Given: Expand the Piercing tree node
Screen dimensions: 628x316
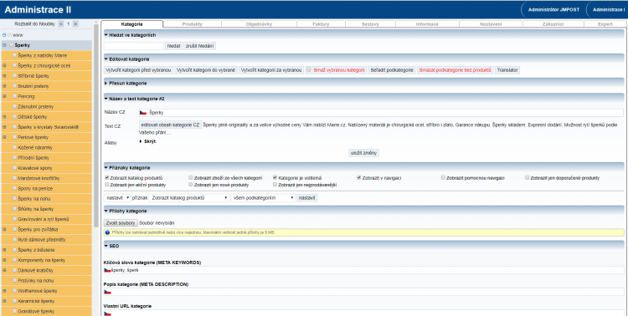Looking at the screenshot, I should pos(4,96).
